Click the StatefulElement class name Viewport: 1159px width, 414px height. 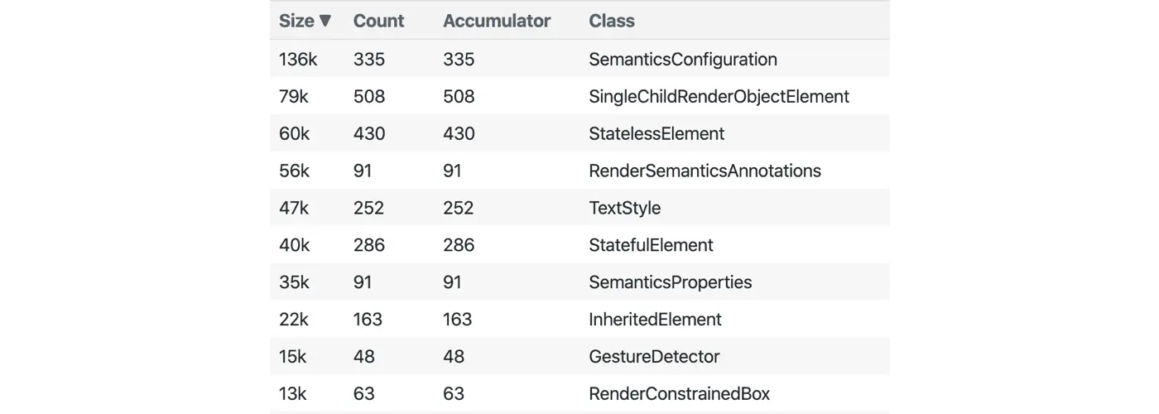(651, 246)
